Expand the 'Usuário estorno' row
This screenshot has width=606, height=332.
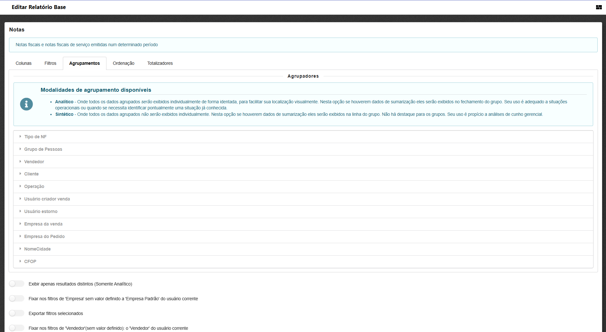pos(41,211)
